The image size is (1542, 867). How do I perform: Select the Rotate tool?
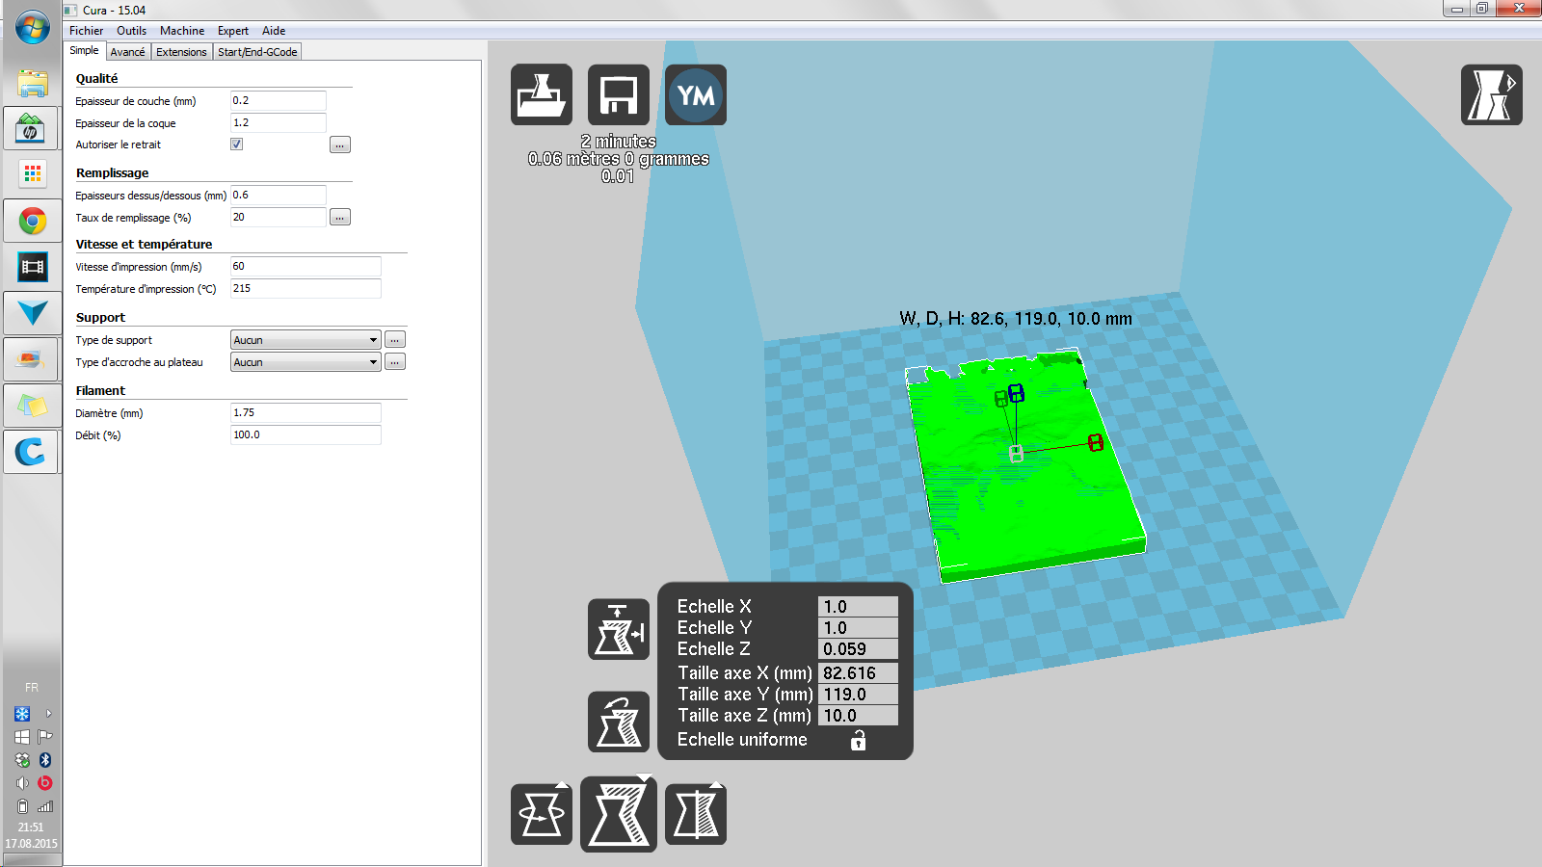point(542,814)
